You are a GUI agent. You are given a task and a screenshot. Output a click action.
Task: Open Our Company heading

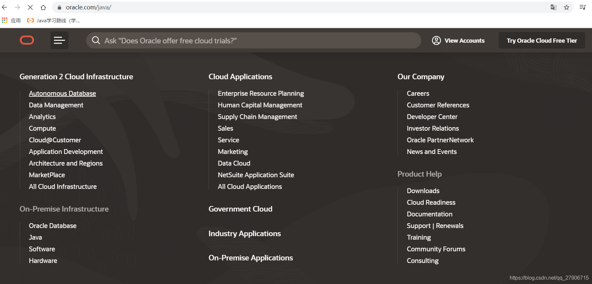coord(421,77)
